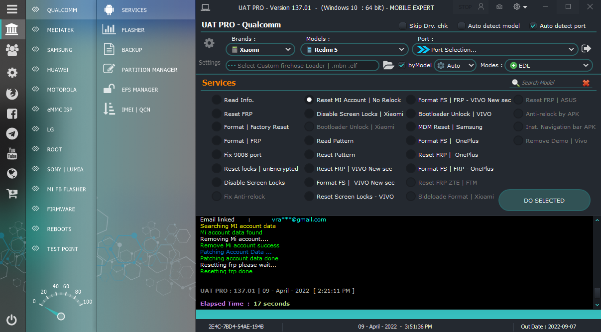Open the hamburger menu icon
This screenshot has width=601, height=332.
click(x=12, y=9)
